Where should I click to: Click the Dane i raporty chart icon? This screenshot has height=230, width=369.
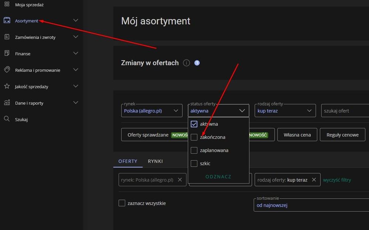pos(7,103)
